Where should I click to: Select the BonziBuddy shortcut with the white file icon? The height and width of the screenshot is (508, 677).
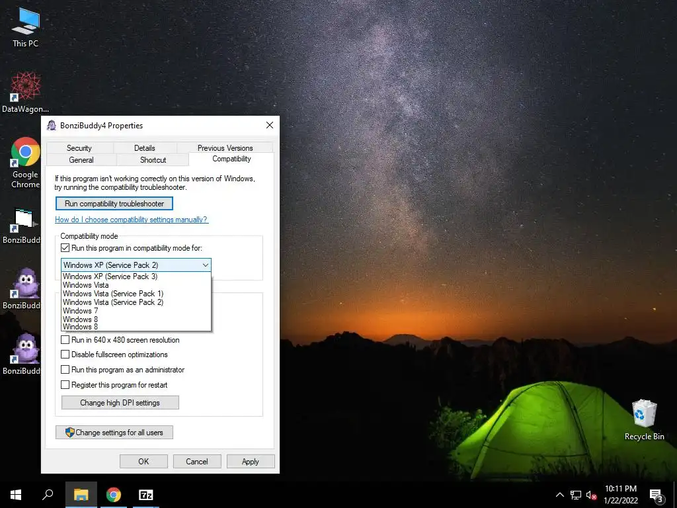coord(22,226)
